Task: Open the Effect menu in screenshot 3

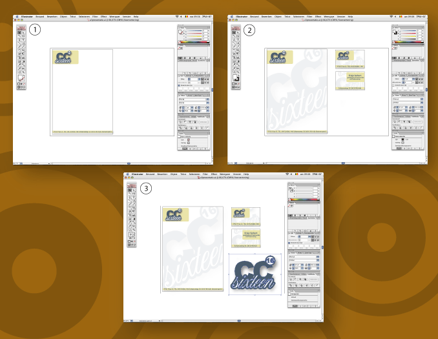Action: click(x=214, y=175)
